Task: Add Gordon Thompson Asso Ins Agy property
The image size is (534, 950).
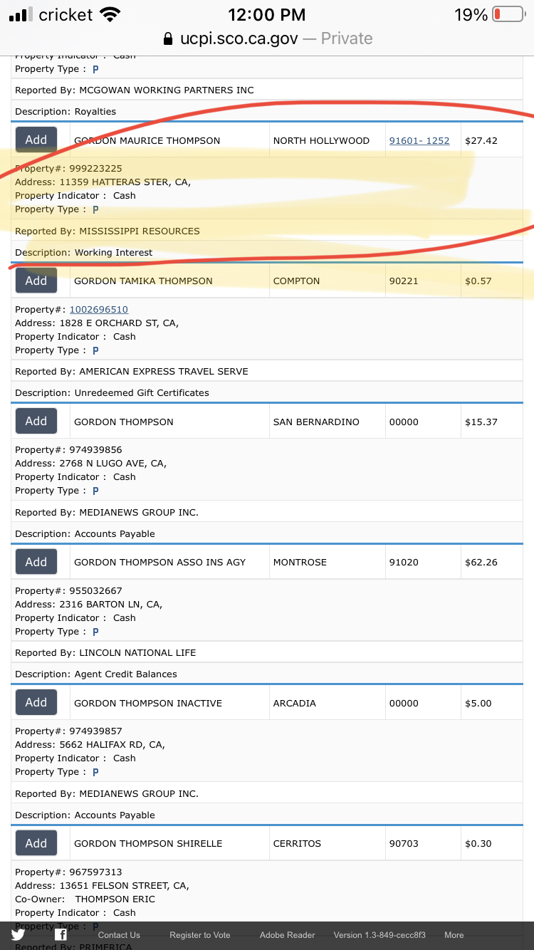Action: 36,562
